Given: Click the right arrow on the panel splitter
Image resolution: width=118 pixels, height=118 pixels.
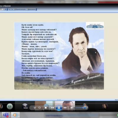Looking at the screenshot, I should point(60,100).
